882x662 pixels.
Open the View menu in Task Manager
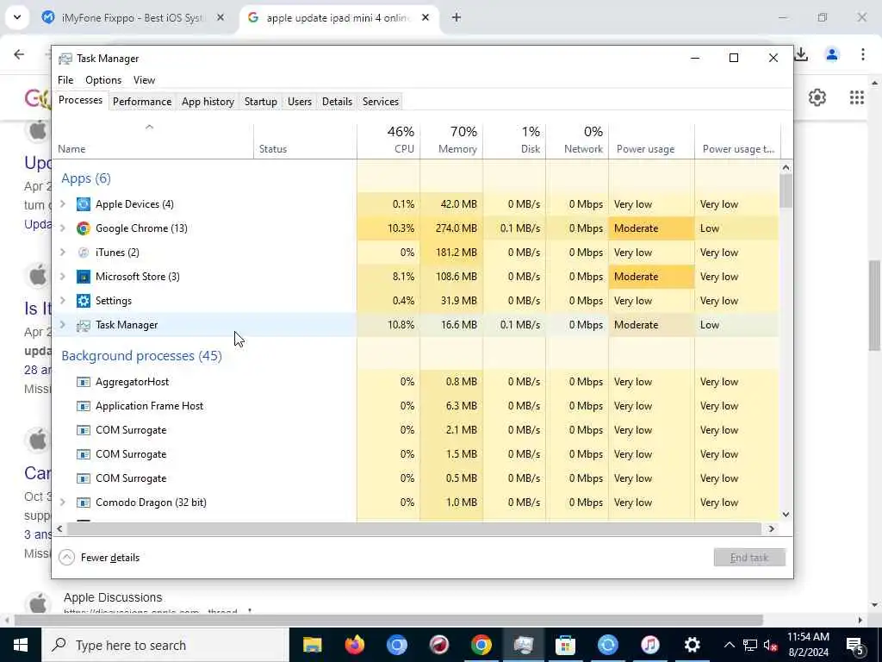(144, 80)
